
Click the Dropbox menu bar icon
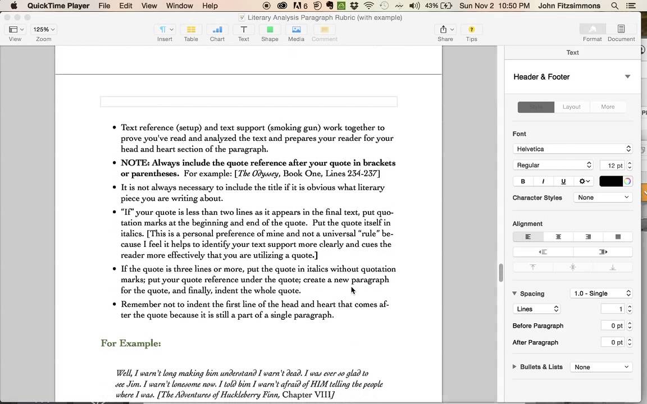pyautogui.click(x=354, y=6)
